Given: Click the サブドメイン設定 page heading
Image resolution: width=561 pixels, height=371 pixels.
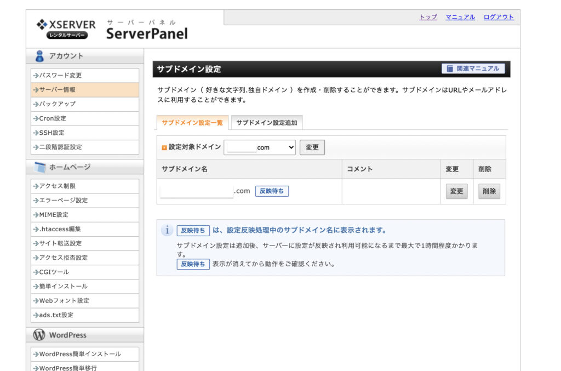Looking at the screenshot, I should (189, 69).
